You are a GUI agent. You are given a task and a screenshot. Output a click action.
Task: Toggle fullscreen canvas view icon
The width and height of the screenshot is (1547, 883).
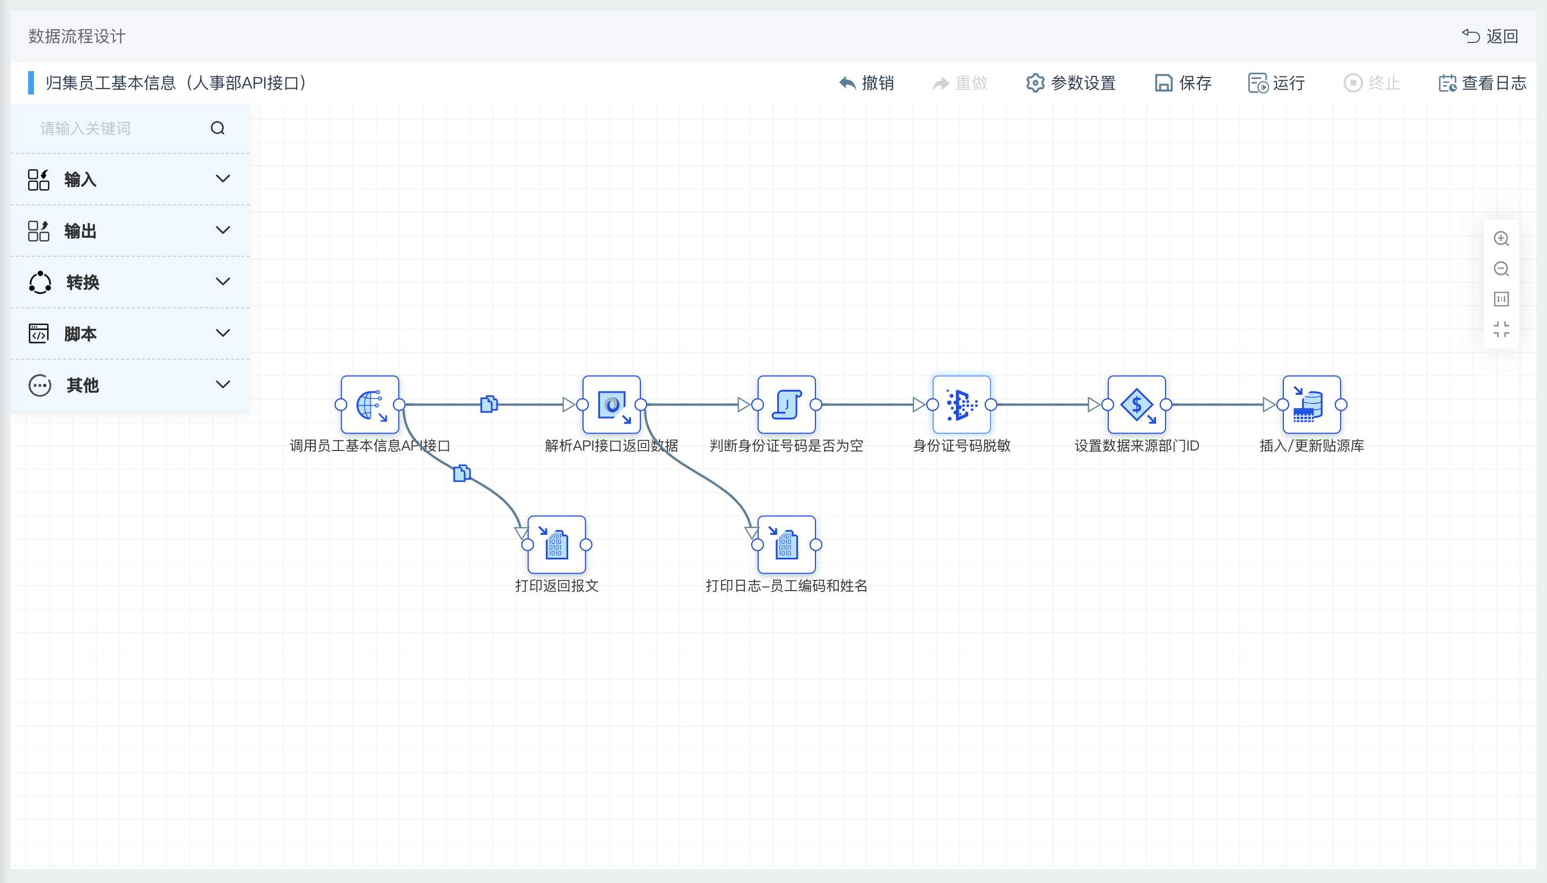click(1501, 330)
